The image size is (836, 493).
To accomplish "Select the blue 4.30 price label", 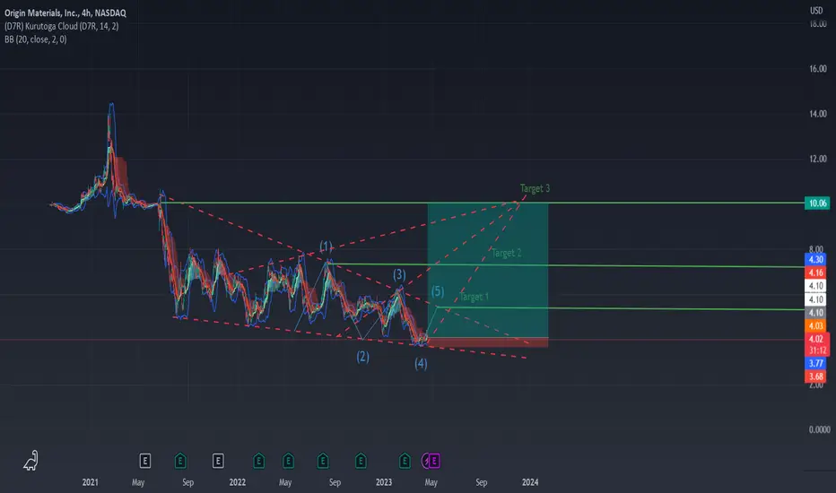I will 815,260.
